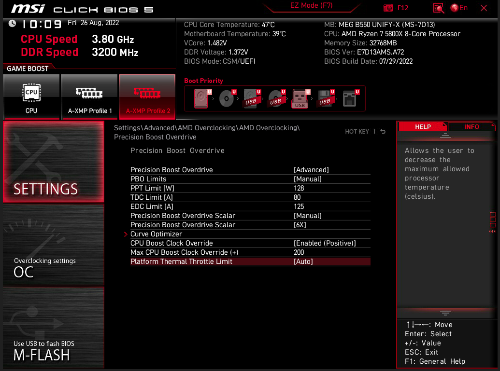Select the USB floppy boot device icon

[326, 98]
